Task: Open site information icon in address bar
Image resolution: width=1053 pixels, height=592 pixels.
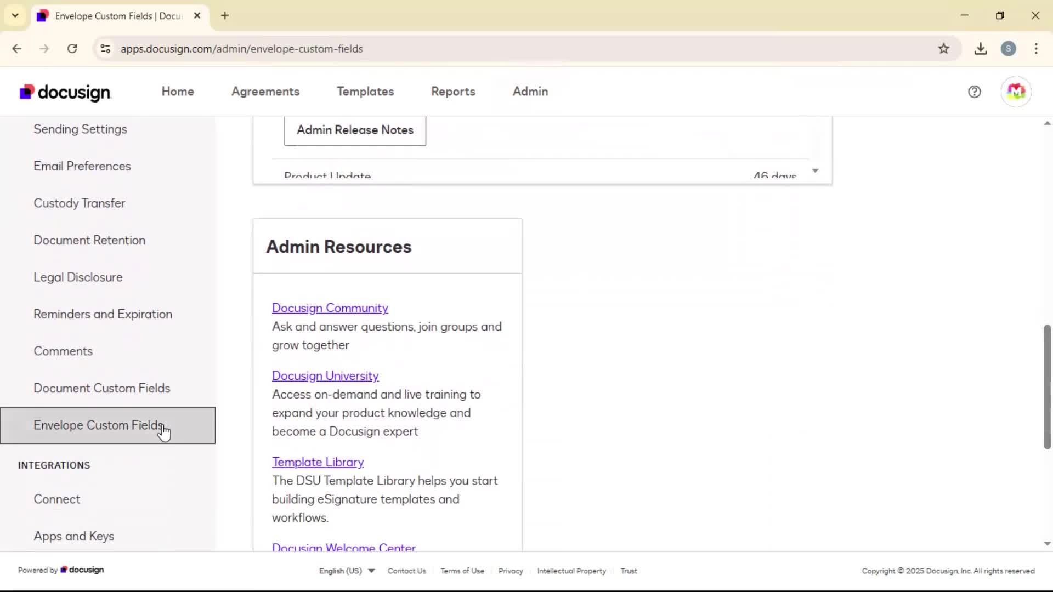Action: click(x=105, y=49)
